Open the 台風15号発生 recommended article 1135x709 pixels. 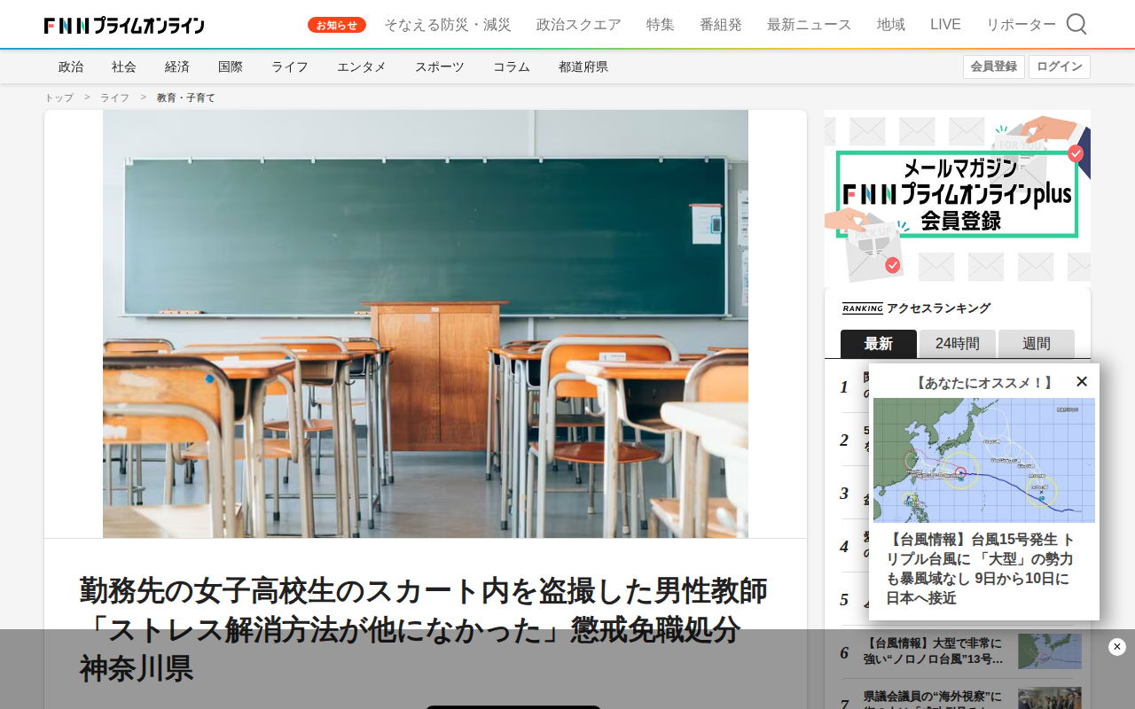coord(981,569)
